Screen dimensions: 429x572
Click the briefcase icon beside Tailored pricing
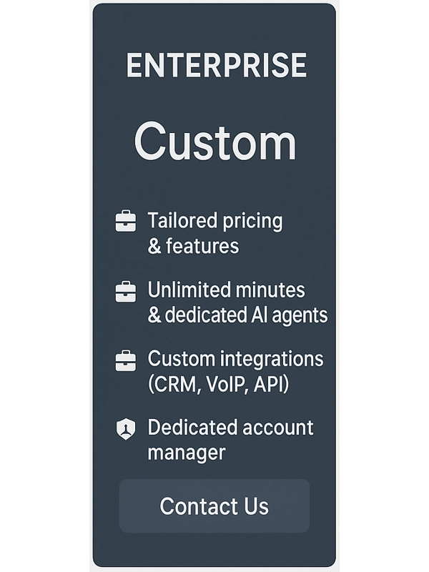pyautogui.click(x=126, y=221)
